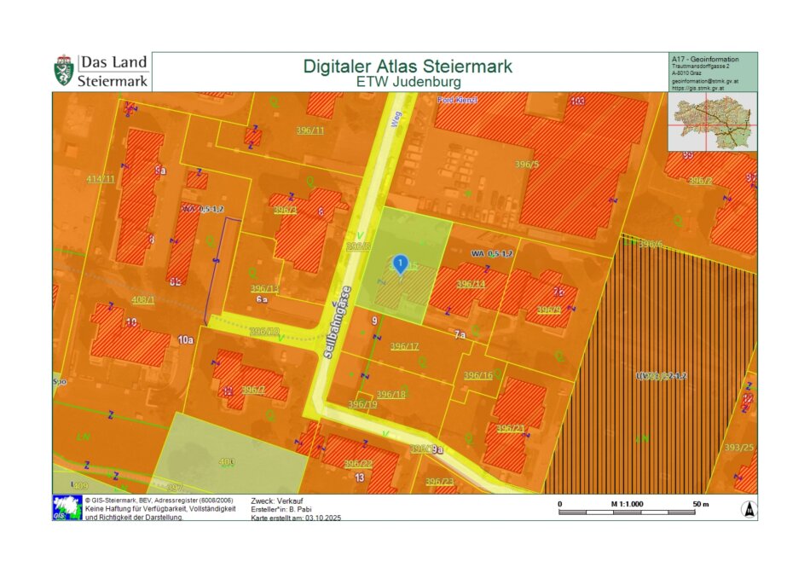Screen dimensions: 810x573
Task: Click house number 7b
Action: tap(558, 292)
